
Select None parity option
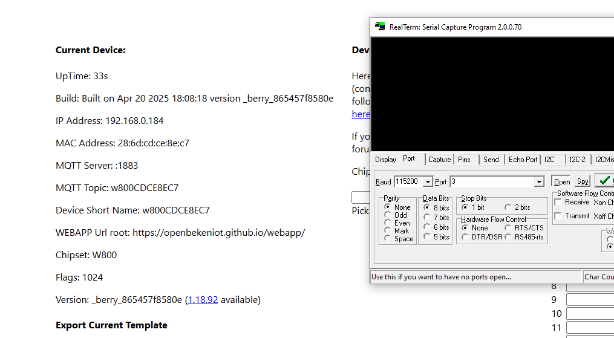tap(388, 207)
